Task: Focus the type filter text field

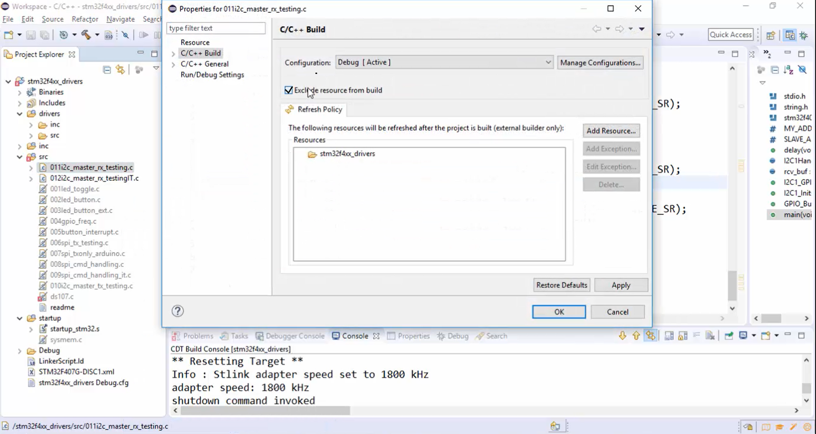Action: click(x=216, y=28)
